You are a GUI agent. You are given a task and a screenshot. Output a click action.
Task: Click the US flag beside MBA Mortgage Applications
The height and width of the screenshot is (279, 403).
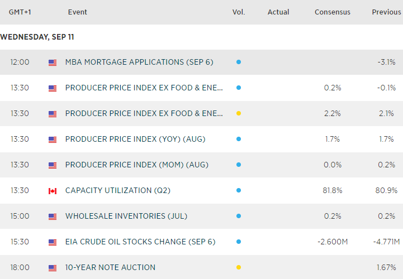[x=53, y=62]
